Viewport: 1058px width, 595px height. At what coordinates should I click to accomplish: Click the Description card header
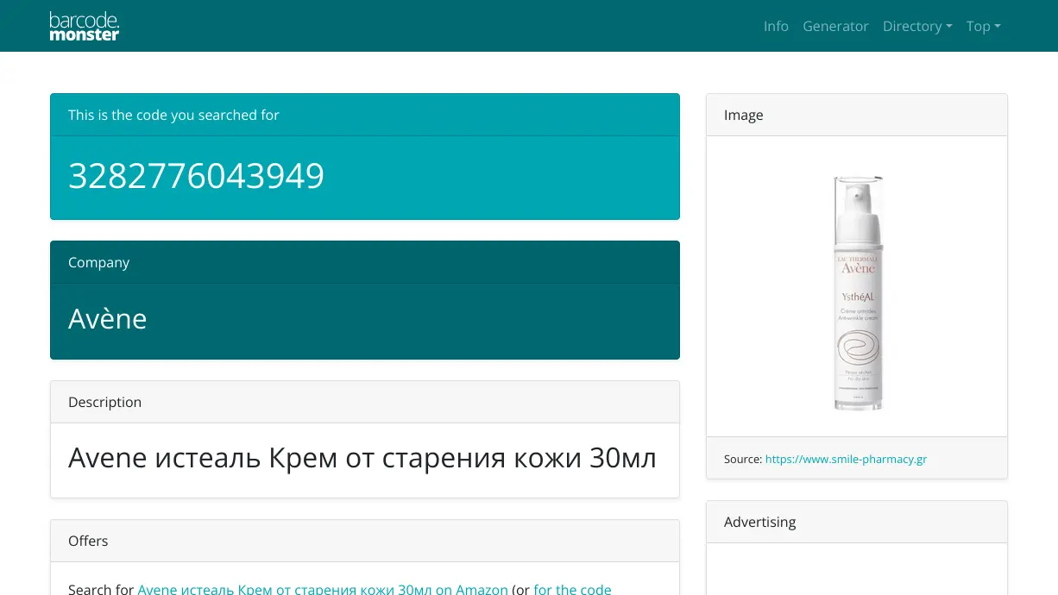pos(365,402)
